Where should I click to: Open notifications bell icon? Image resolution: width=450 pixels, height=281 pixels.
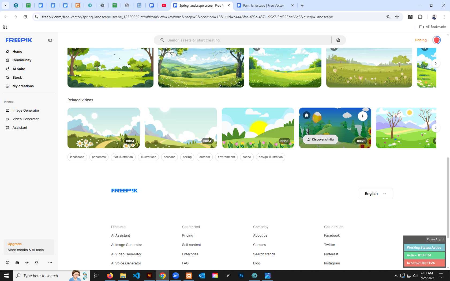36,263
